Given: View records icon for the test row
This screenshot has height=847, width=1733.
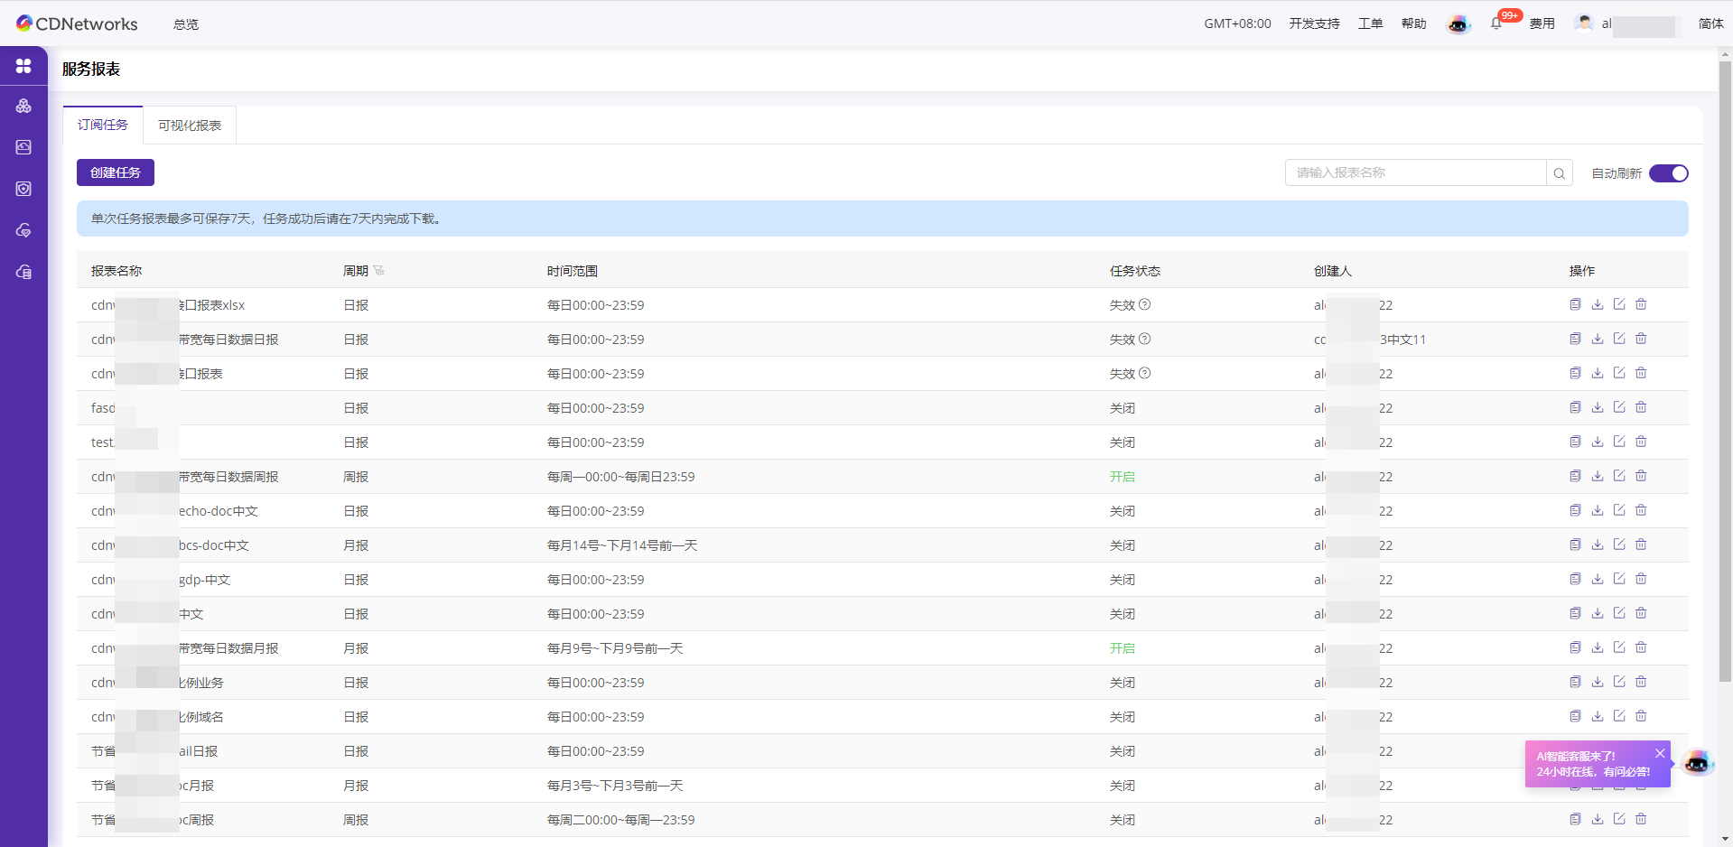Looking at the screenshot, I should [x=1576, y=442].
